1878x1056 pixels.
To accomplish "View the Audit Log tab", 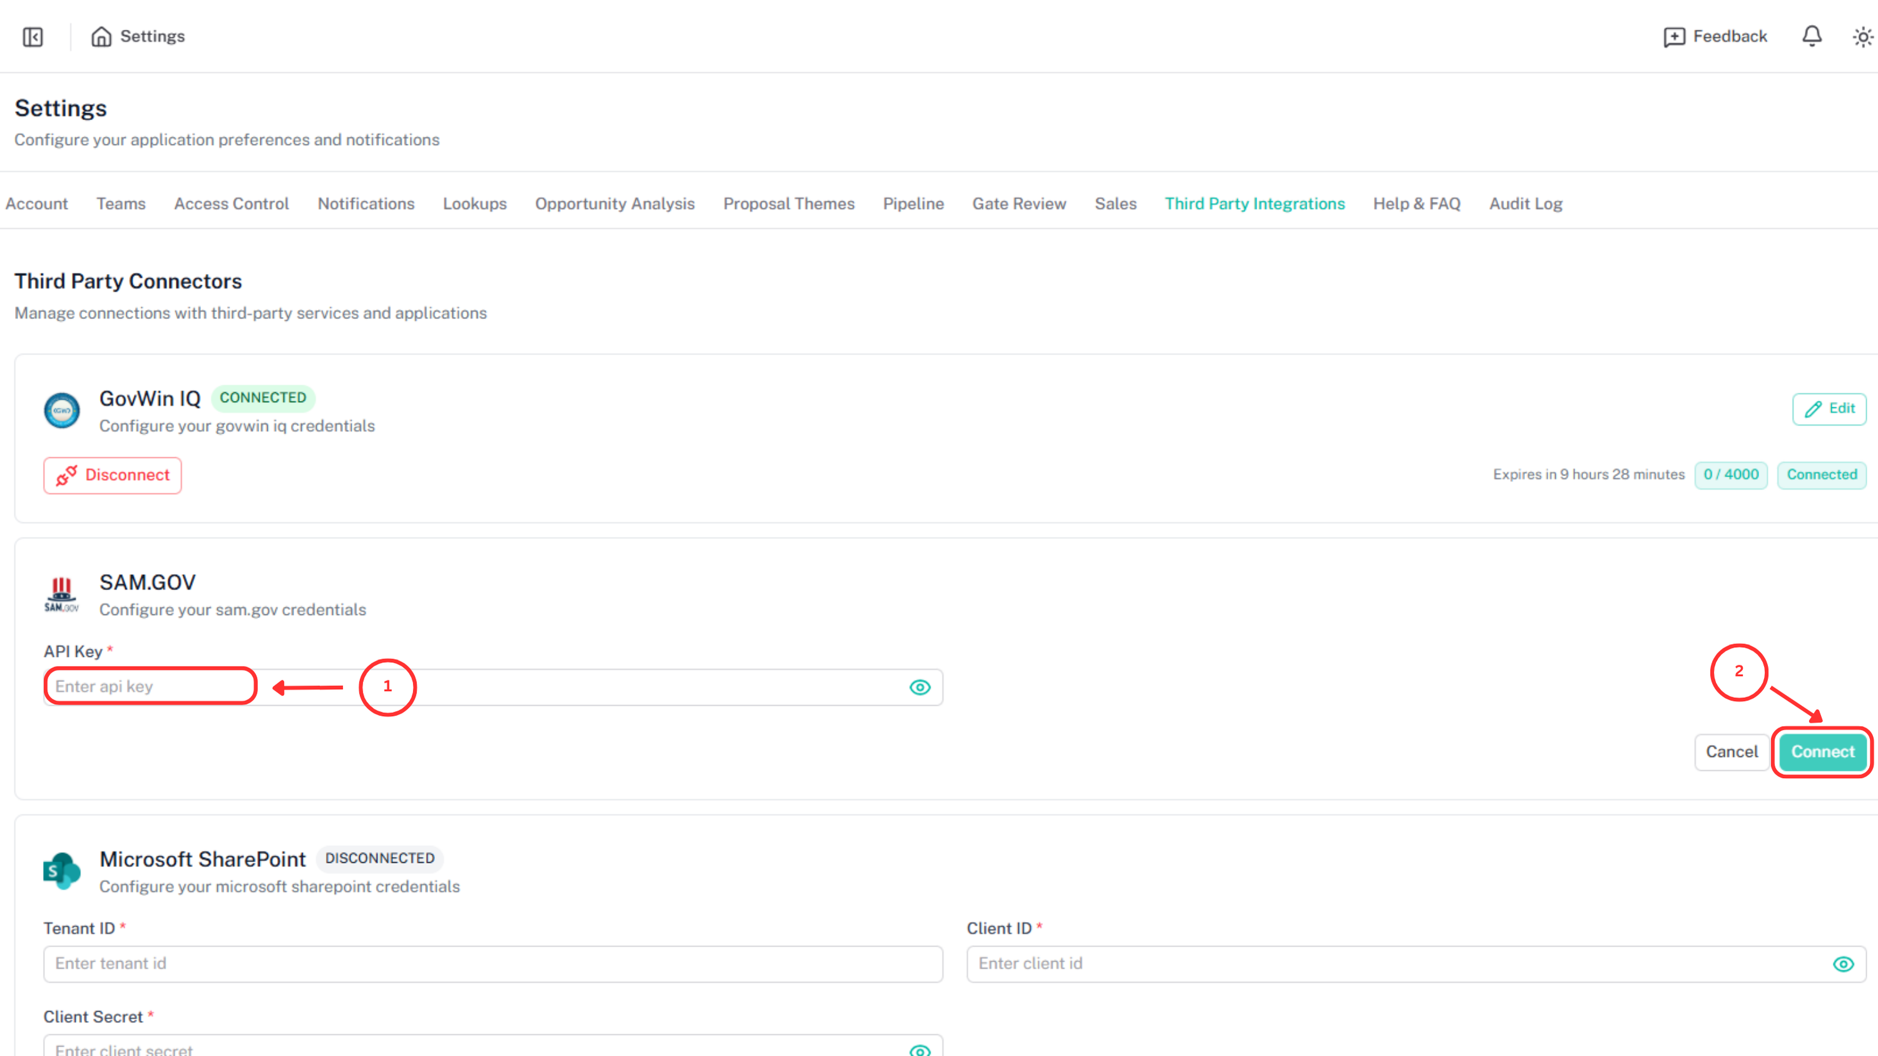I will (x=1526, y=204).
